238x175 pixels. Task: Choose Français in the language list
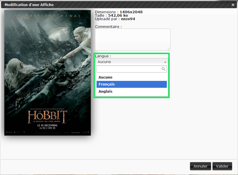click(x=132, y=84)
